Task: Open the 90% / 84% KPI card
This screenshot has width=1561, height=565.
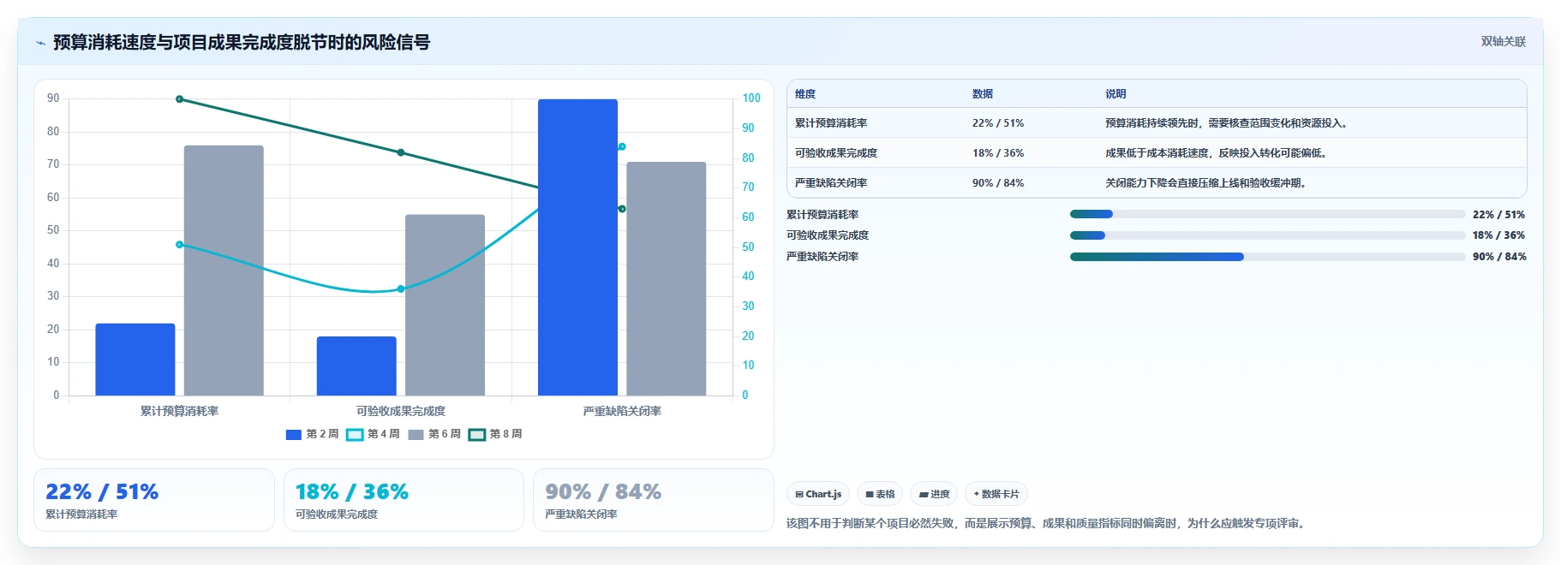Action: pos(654,500)
